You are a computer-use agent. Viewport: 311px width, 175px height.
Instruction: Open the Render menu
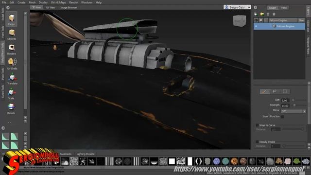73,2
